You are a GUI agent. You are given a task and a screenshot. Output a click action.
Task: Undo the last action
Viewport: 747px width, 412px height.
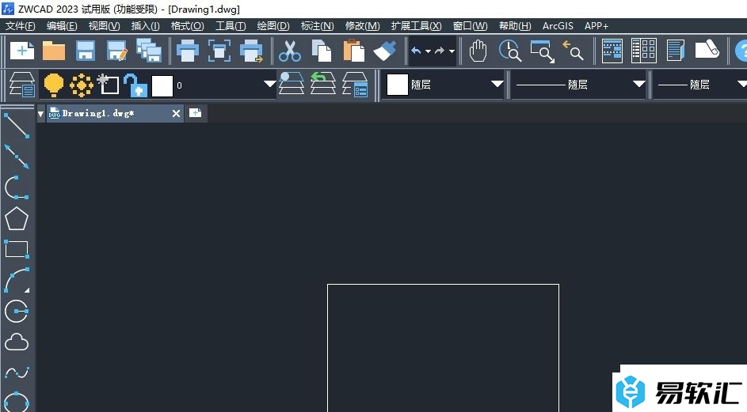click(x=417, y=51)
